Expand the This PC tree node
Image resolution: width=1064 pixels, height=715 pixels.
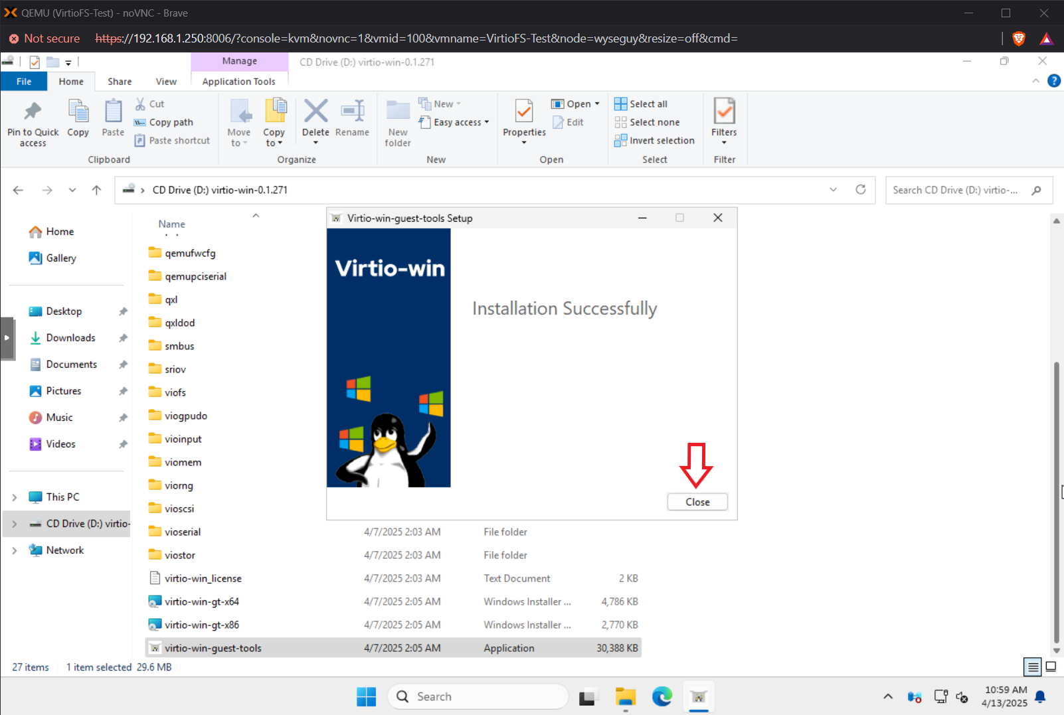coord(15,497)
